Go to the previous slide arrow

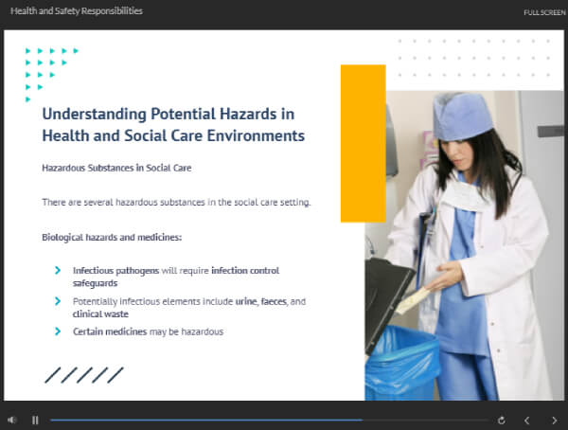(x=527, y=420)
